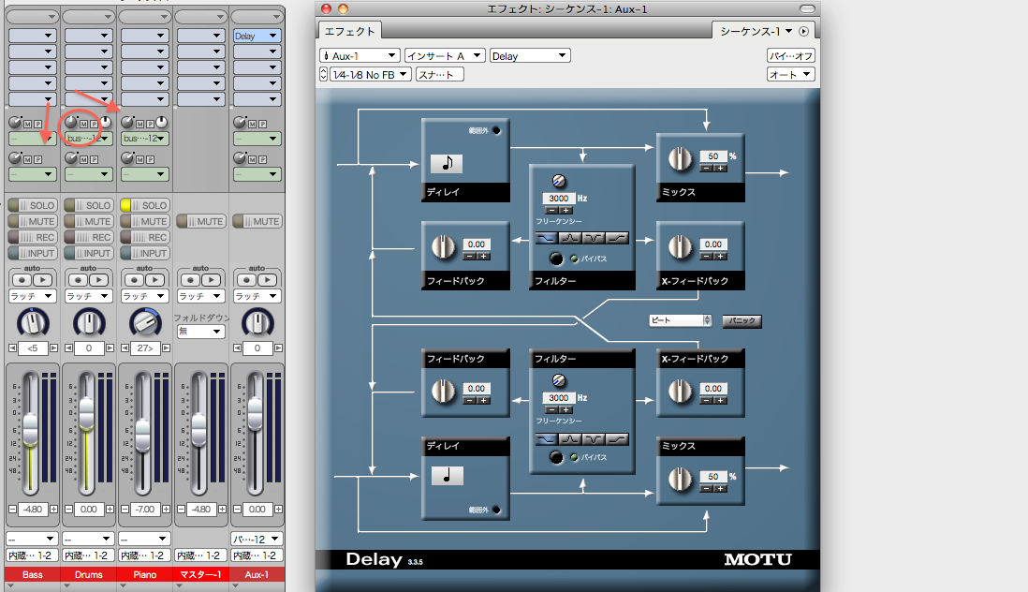
Task: Open the 1/4-1/8 No FB preset dropdown
Action: (x=371, y=75)
